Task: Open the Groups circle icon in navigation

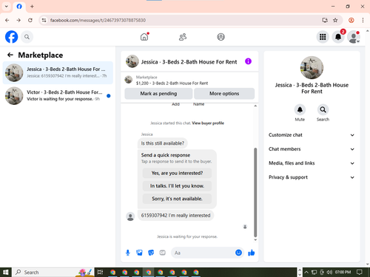Action: coord(221,37)
